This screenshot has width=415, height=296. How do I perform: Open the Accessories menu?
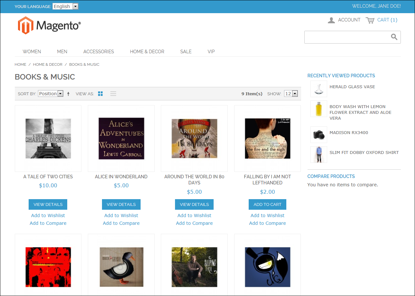(98, 51)
